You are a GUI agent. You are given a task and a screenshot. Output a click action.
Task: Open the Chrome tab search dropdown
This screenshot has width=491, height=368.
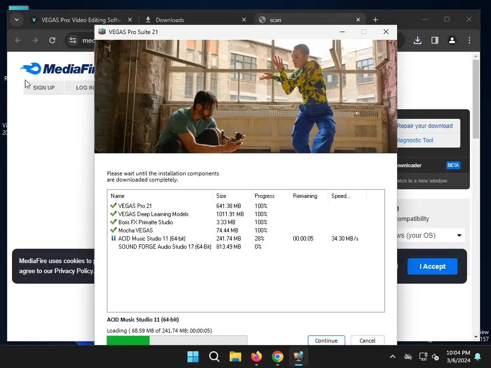coord(17,20)
